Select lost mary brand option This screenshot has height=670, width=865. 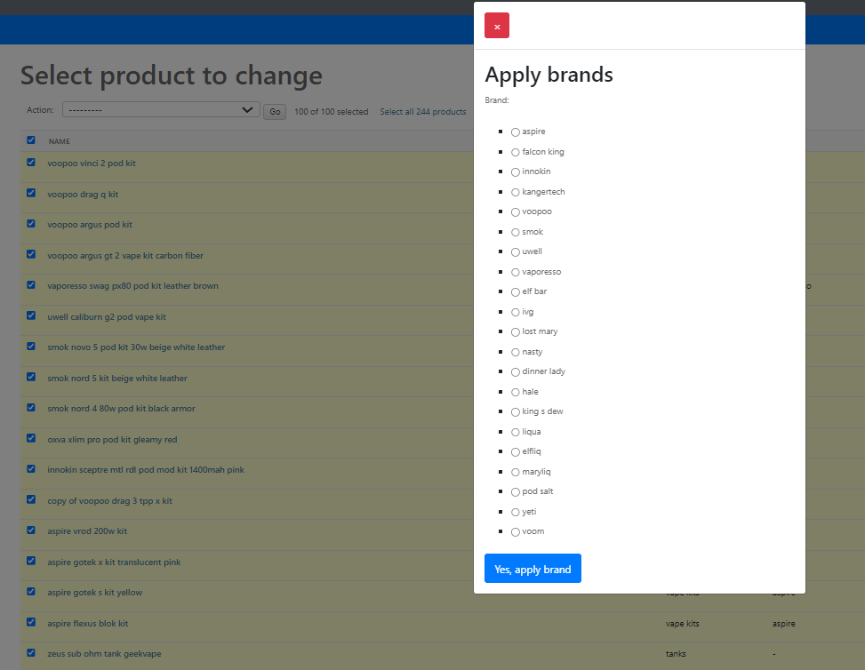[x=516, y=332]
